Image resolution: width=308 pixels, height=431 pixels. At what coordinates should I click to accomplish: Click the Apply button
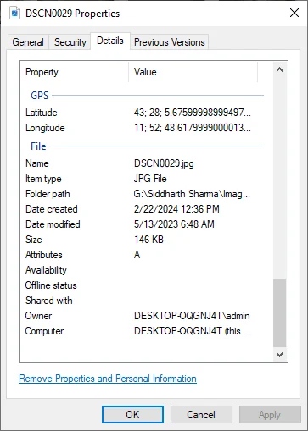(270, 415)
